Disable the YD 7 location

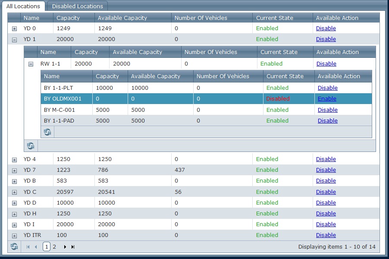coord(326,170)
